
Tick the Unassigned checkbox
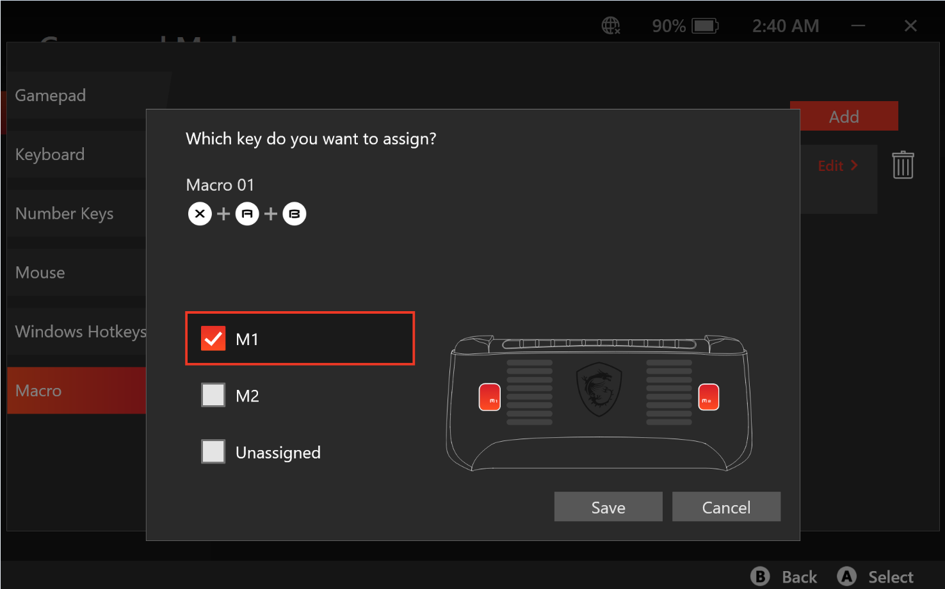pyautogui.click(x=213, y=451)
